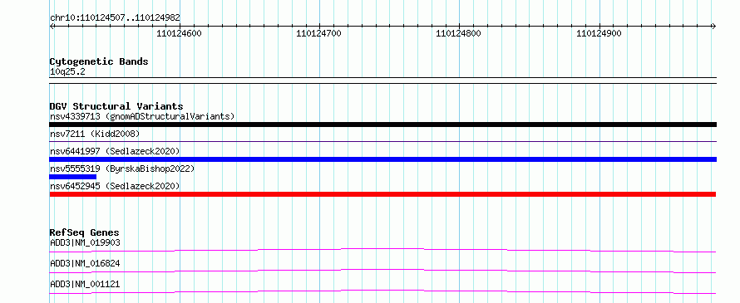
Task: Click the 10q25.2 band label
Action: (x=67, y=72)
